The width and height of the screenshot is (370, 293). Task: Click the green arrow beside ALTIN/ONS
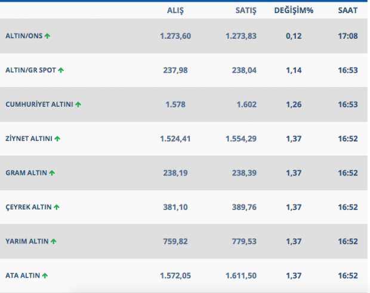point(47,36)
